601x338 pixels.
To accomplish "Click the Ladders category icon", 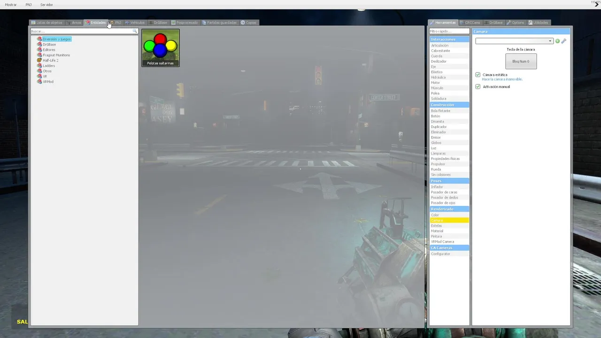I will 39,66.
